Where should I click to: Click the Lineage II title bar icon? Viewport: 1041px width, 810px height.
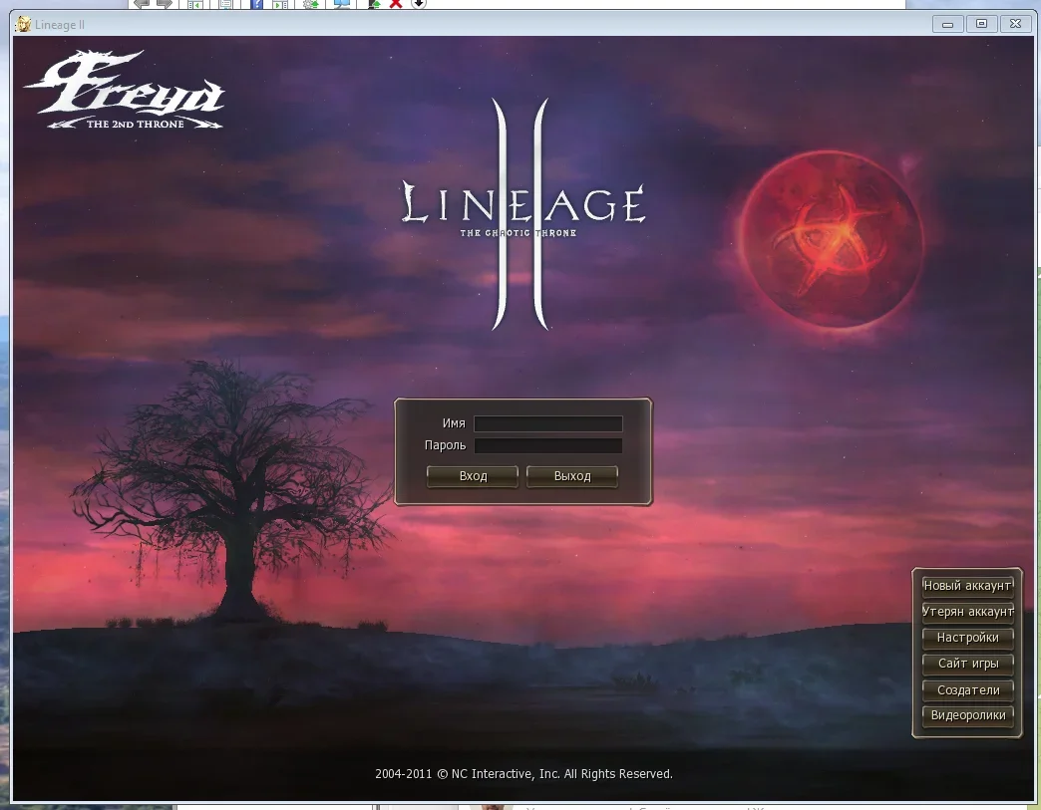coord(23,25)
